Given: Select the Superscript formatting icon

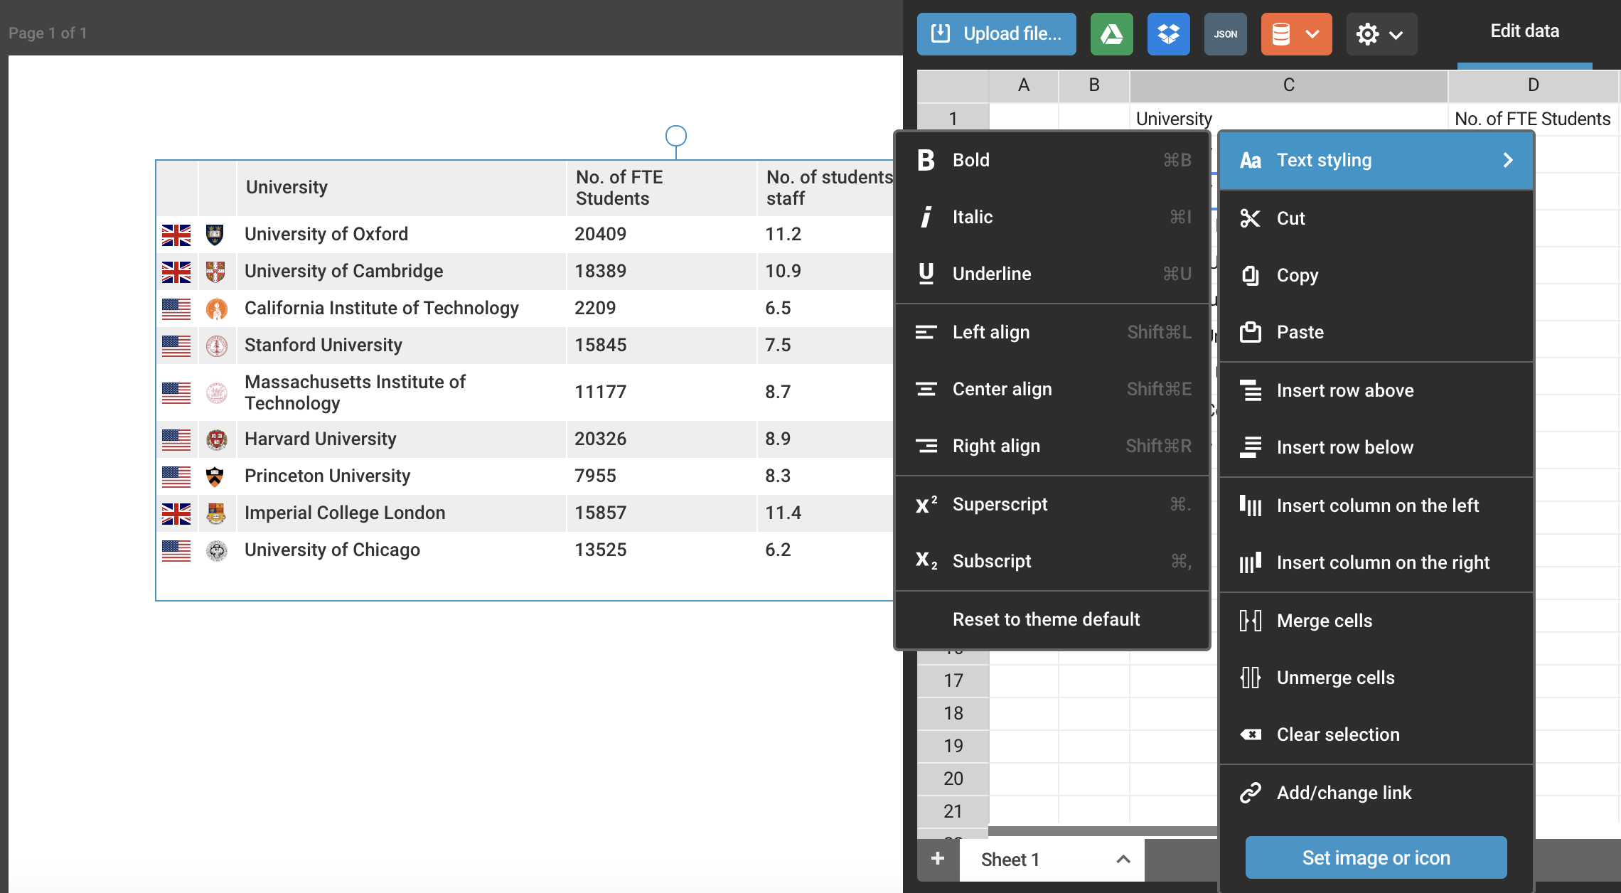Looking at the screenshot, I should tap(926, 503).
